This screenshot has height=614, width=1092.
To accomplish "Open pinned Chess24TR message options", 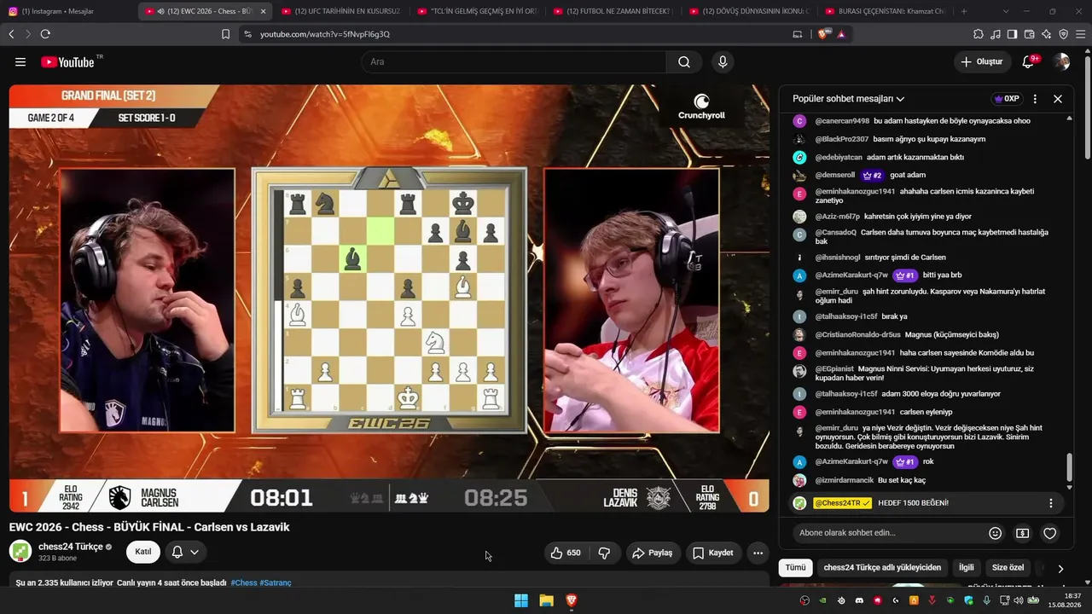I will (1051, 503).
